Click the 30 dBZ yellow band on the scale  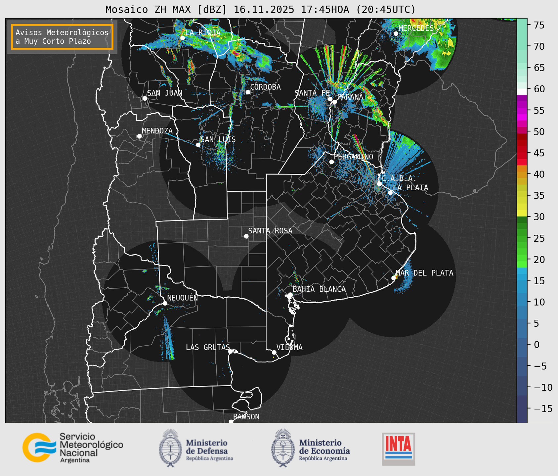[522, 214]
